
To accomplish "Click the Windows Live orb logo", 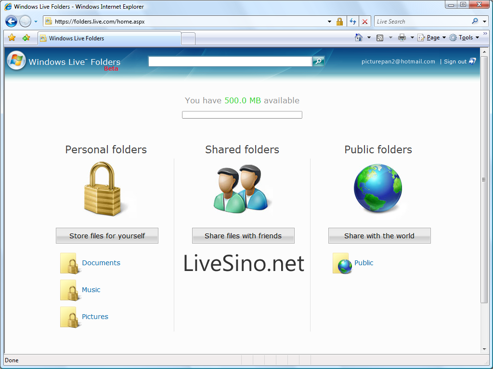I will [x=16, y=60].
